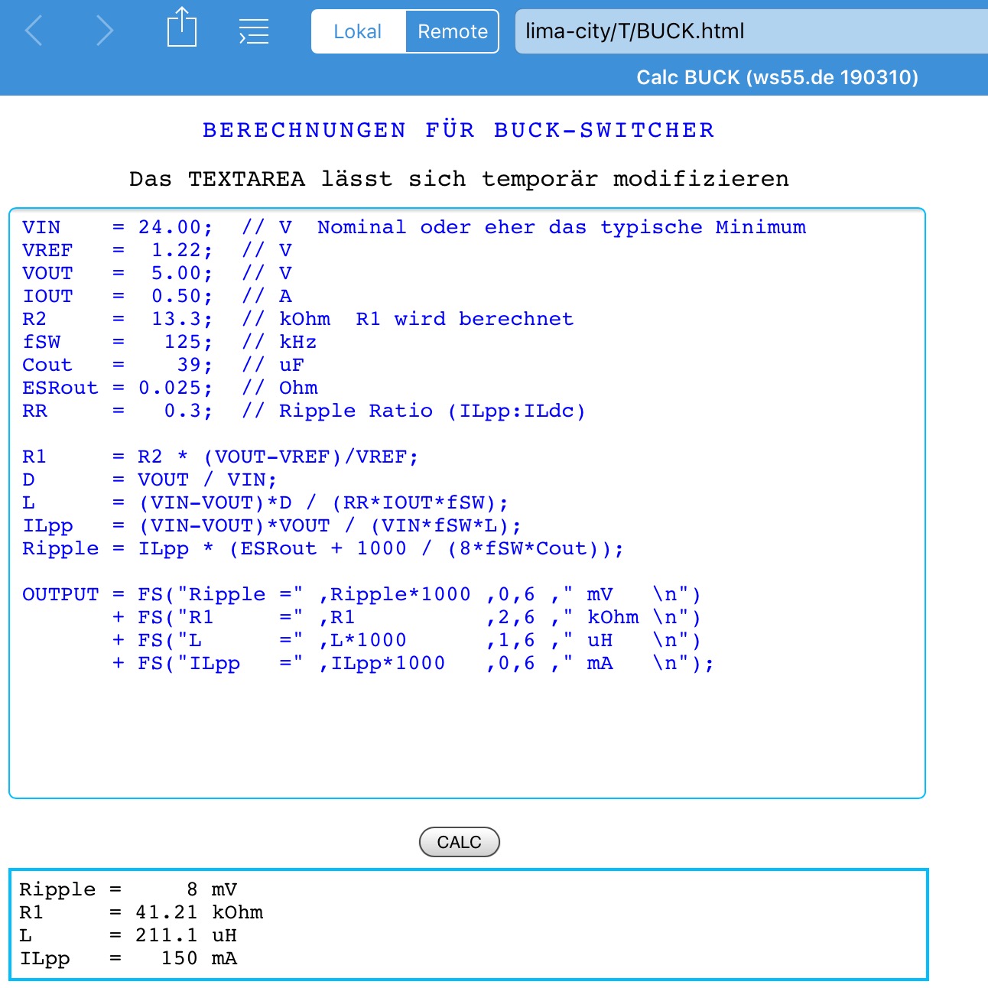Open the share icon
This screenshot has height=988, width=988.
point(182,27)
